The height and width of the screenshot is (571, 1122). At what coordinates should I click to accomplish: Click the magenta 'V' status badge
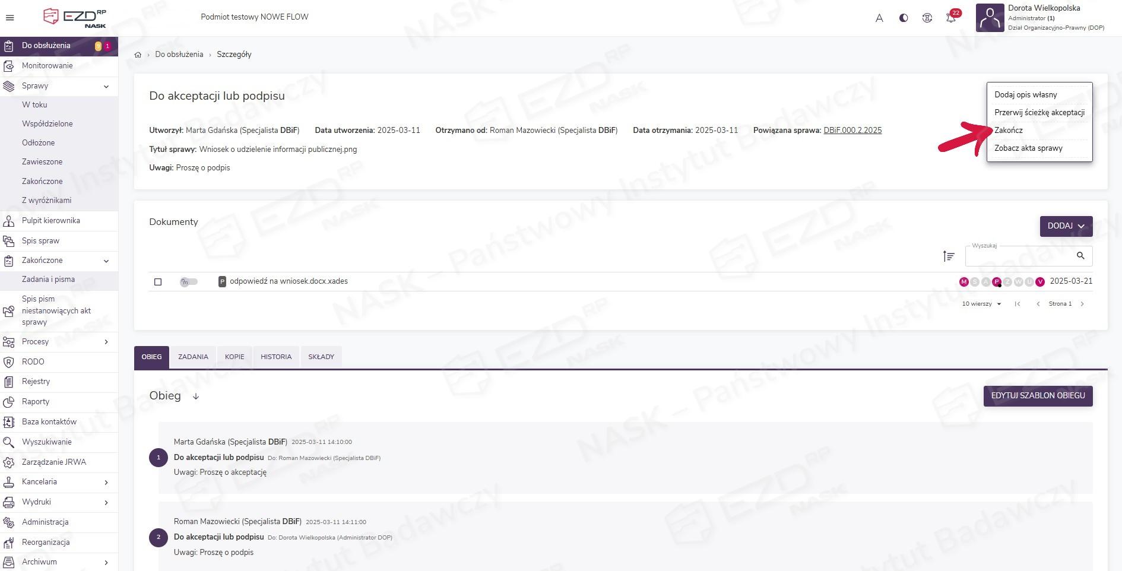[1039, 282]
